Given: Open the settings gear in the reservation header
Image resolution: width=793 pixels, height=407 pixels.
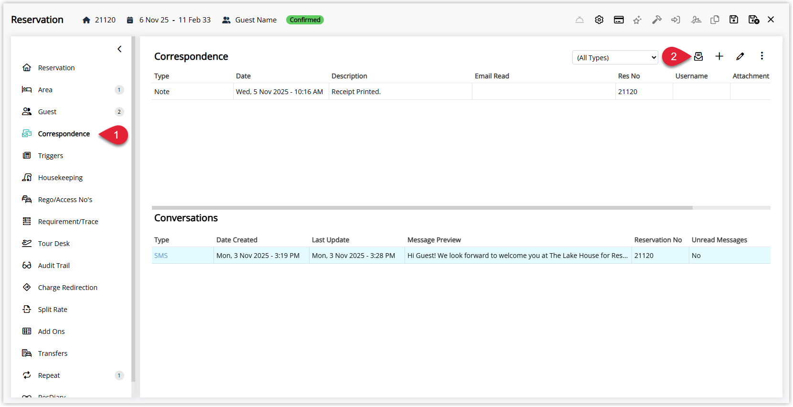Looking at the screenshot, I should click(599, 20).
